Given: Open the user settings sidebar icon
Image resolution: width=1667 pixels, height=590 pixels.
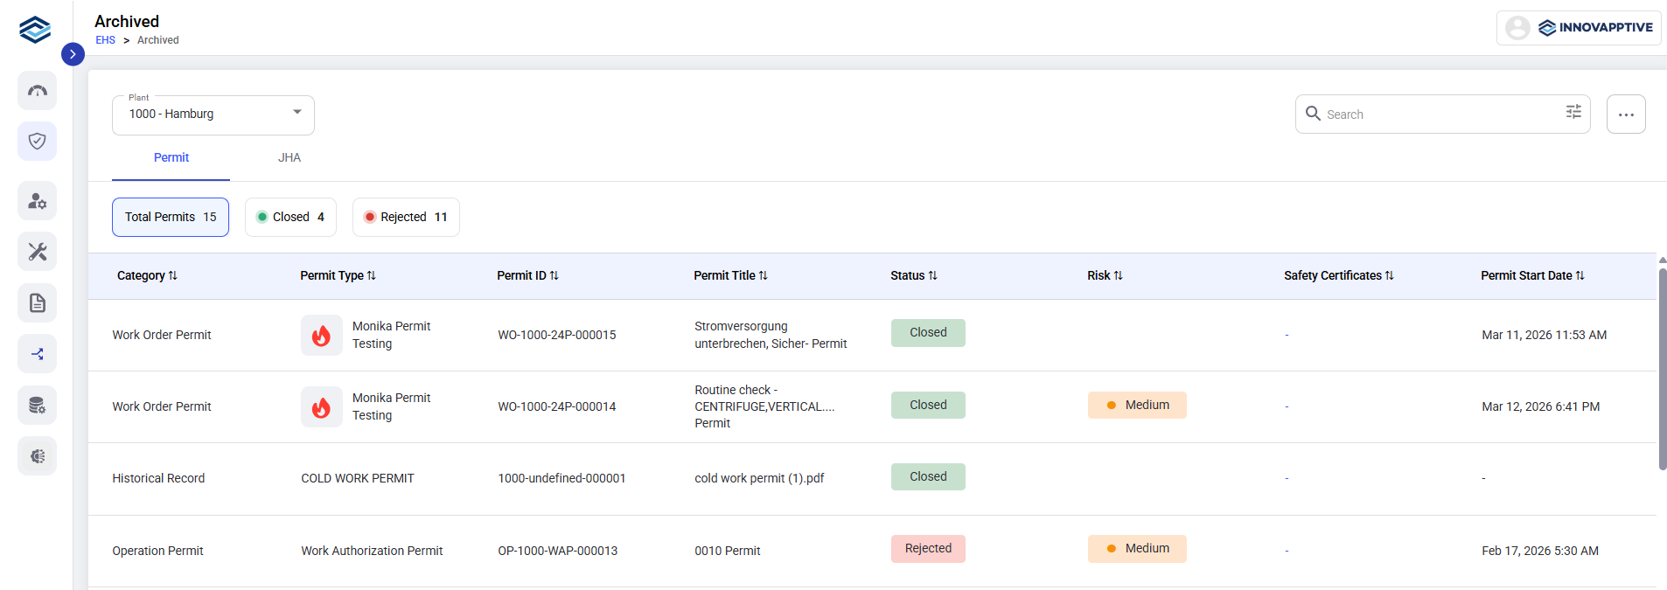Looking at the screenshot, I should (x=37, y=201).
